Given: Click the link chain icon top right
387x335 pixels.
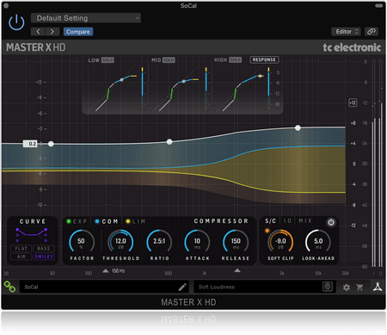Looking at the screenshot, I should click(x=372, y=31).
